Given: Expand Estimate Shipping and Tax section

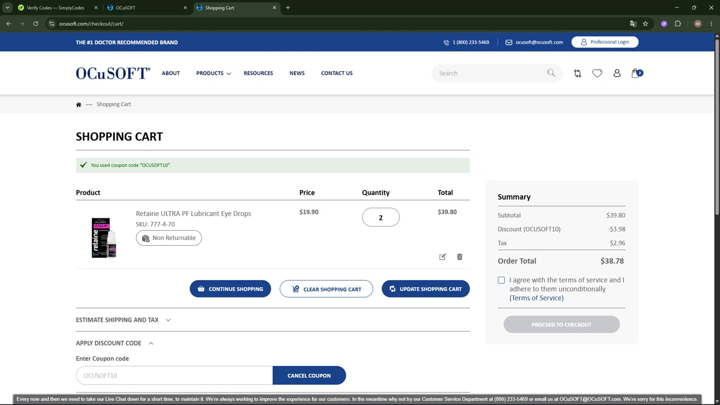Looking at the screenshot, I should click(123, 320).
